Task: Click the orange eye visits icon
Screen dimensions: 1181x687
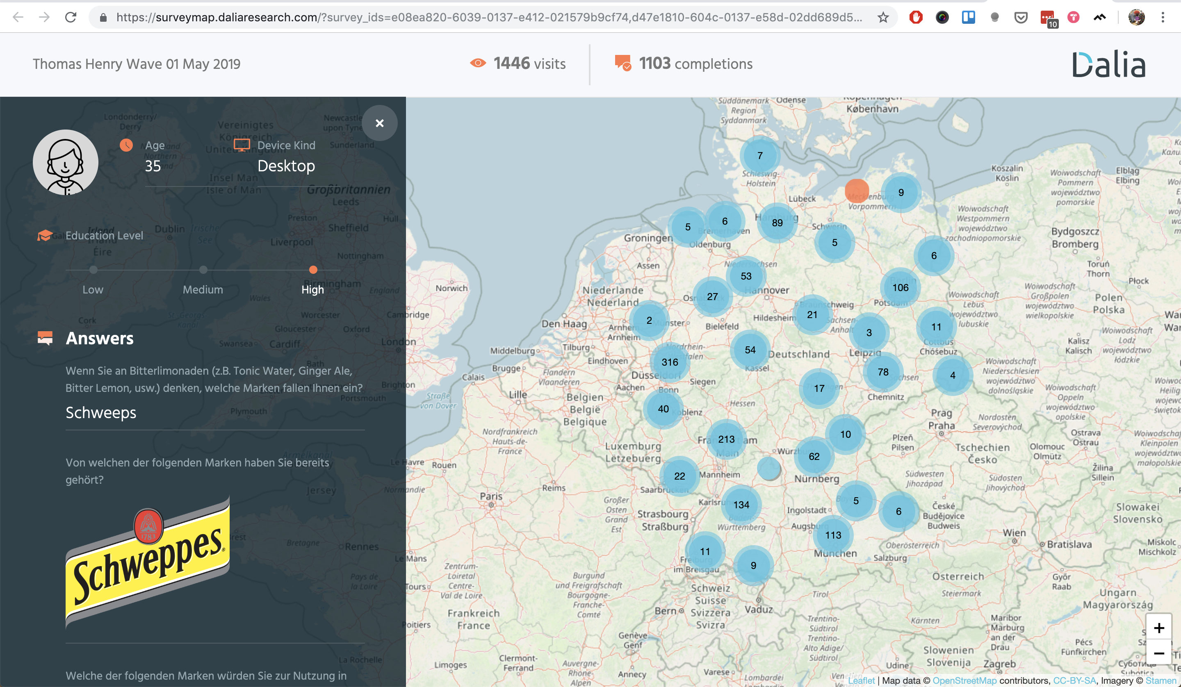Action: (478, 63)
